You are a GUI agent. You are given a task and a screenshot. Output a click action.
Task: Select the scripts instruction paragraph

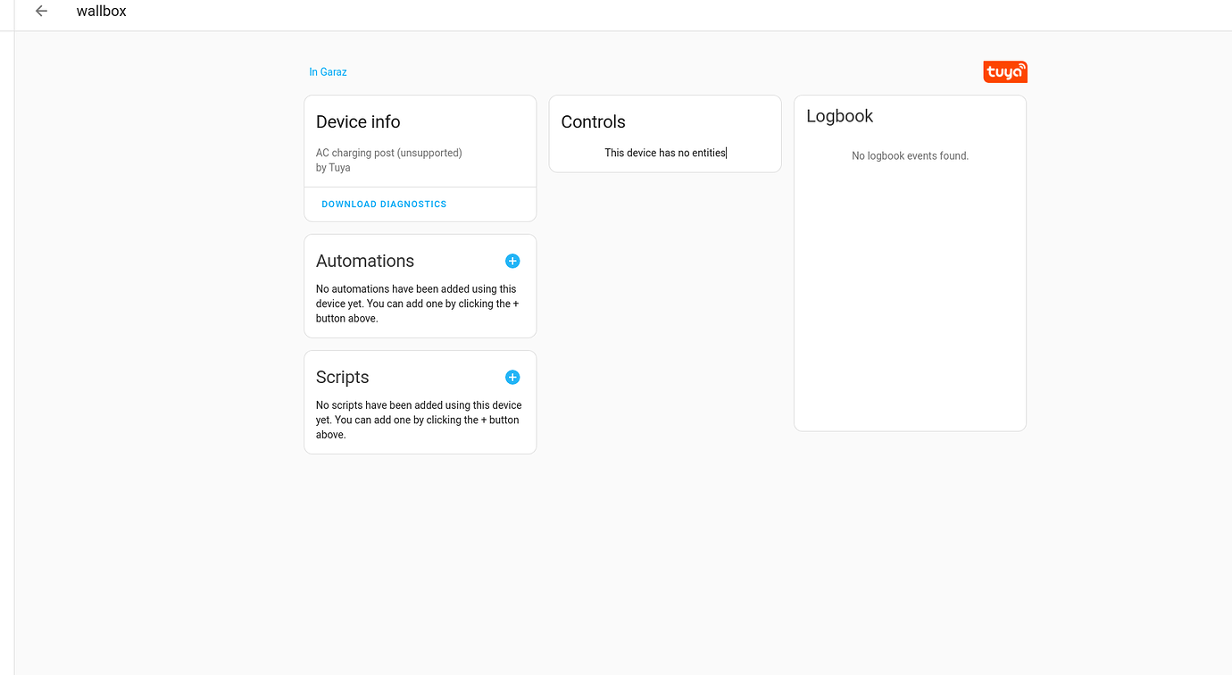[x=418, y=419]
